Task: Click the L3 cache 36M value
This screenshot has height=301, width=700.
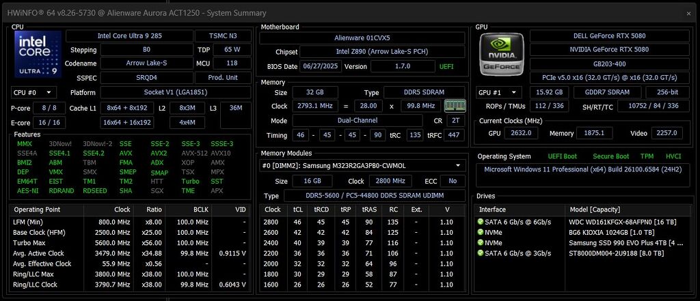Action: tap(235, 115)
